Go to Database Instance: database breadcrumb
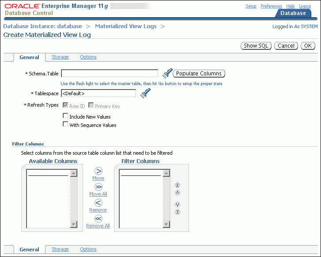The height and width of the screenshot is (257, 321). [x=42, y=26]
